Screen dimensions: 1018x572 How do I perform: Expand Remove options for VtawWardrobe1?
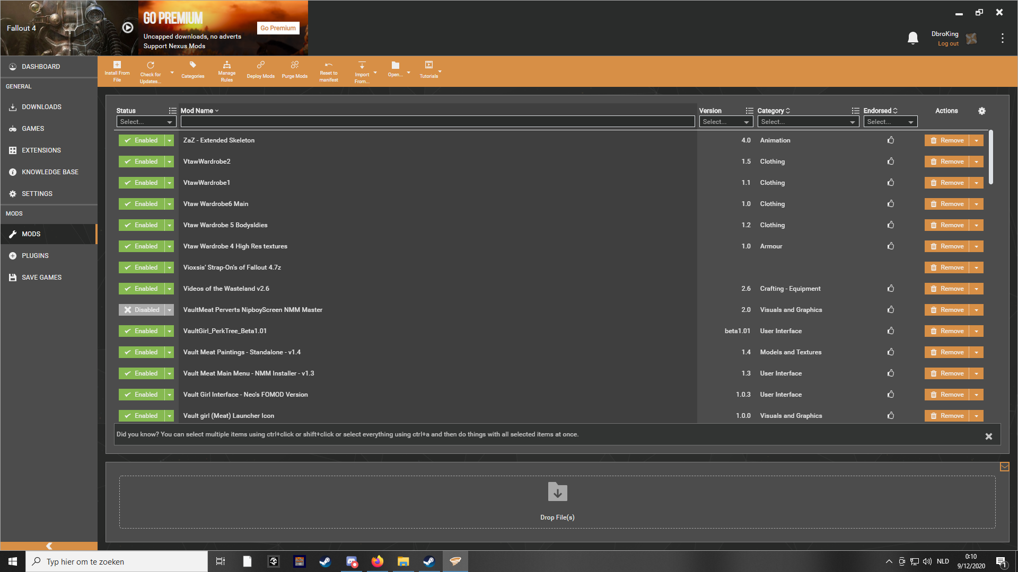coord(977,183)
